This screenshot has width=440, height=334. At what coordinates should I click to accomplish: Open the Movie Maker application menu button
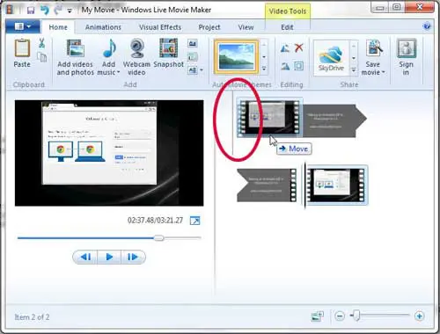23,27
